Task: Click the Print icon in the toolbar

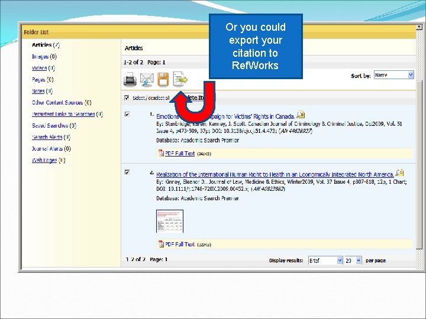Action: click(x=130, y=80)
